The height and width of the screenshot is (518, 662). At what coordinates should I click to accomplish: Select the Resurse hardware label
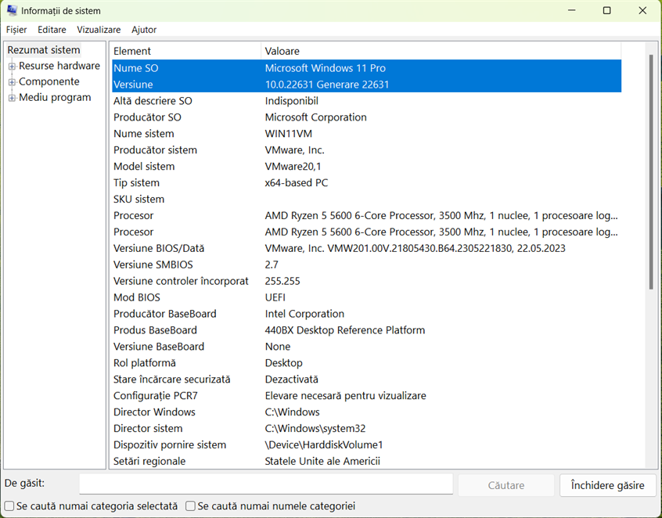59,66
